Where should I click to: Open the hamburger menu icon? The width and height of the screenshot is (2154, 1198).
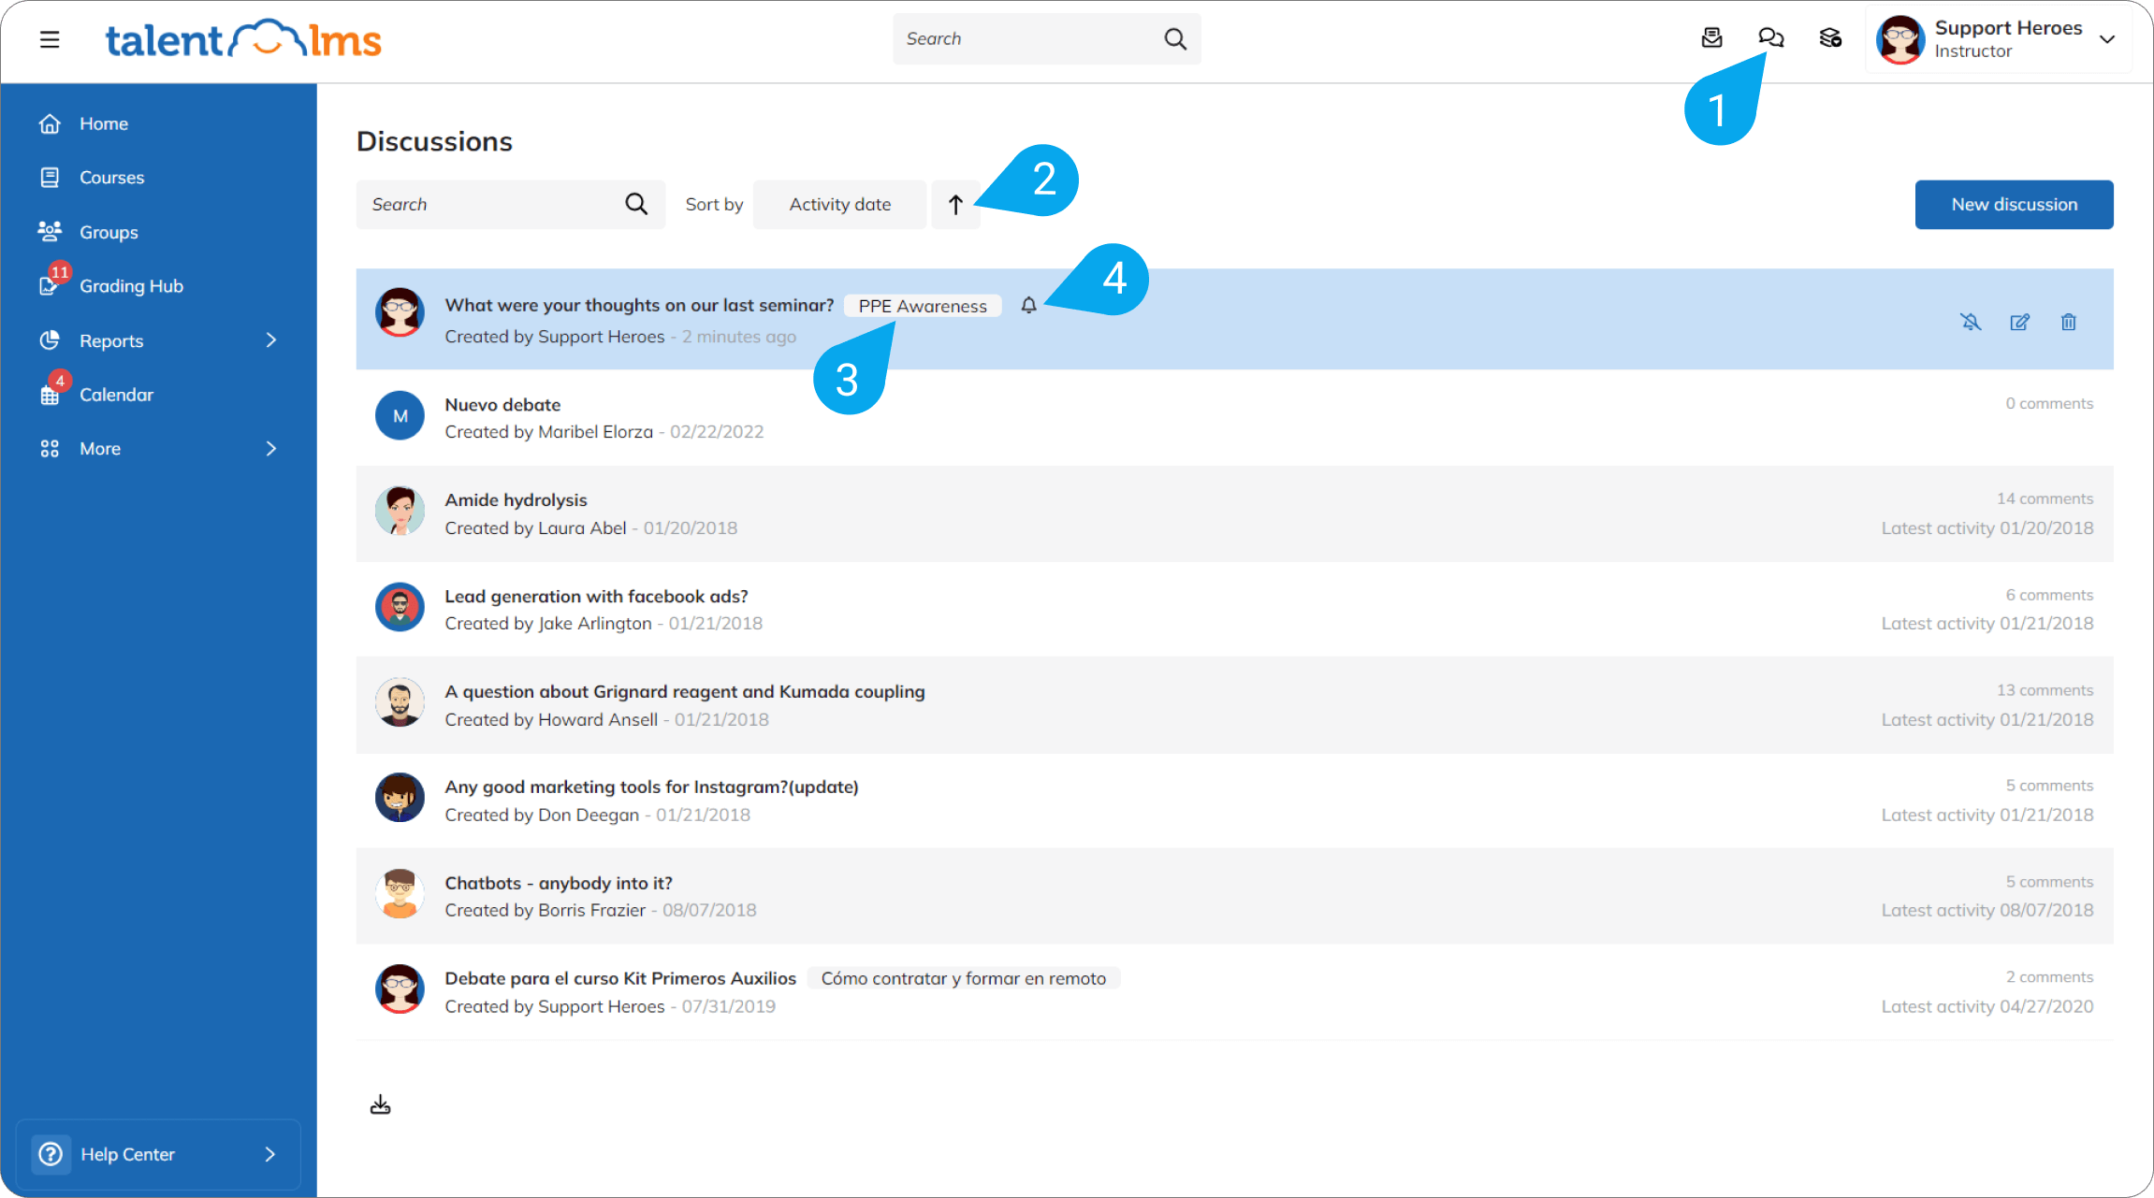click(x=49, y=39)
